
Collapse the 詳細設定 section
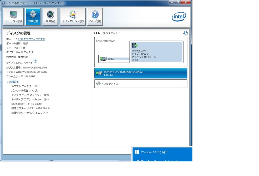13,82
